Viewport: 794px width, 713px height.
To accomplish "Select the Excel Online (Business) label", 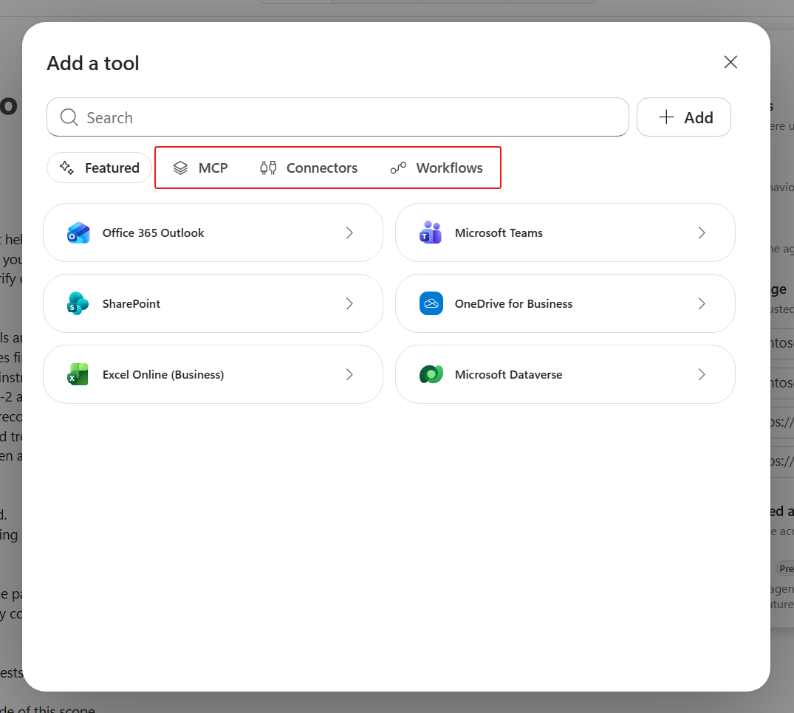I will tap(163, 374).
